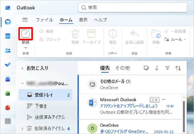Launch Word from the sidebar
The height and width of the screenshot is (134, 194).
[x=8, y=79]
